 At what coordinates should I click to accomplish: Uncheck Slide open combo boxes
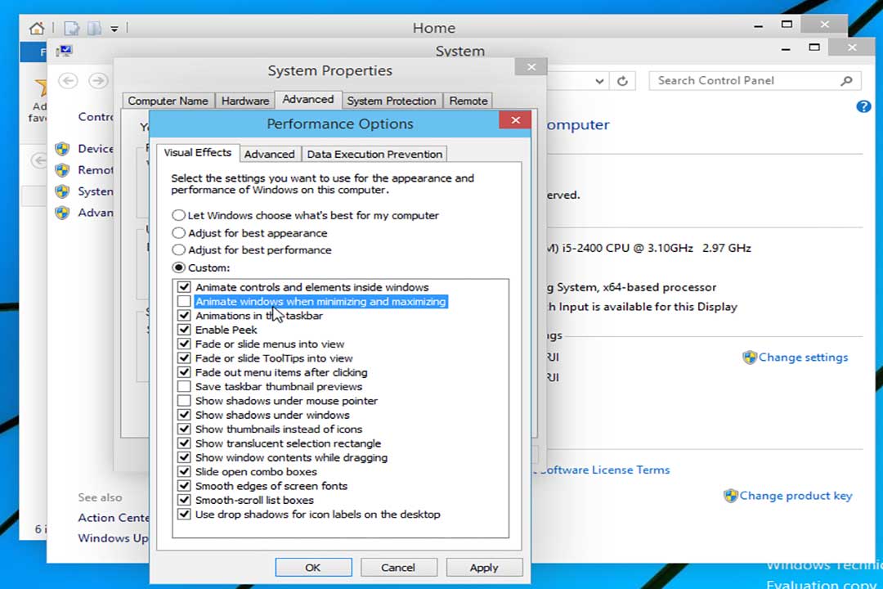coord(184,471)
